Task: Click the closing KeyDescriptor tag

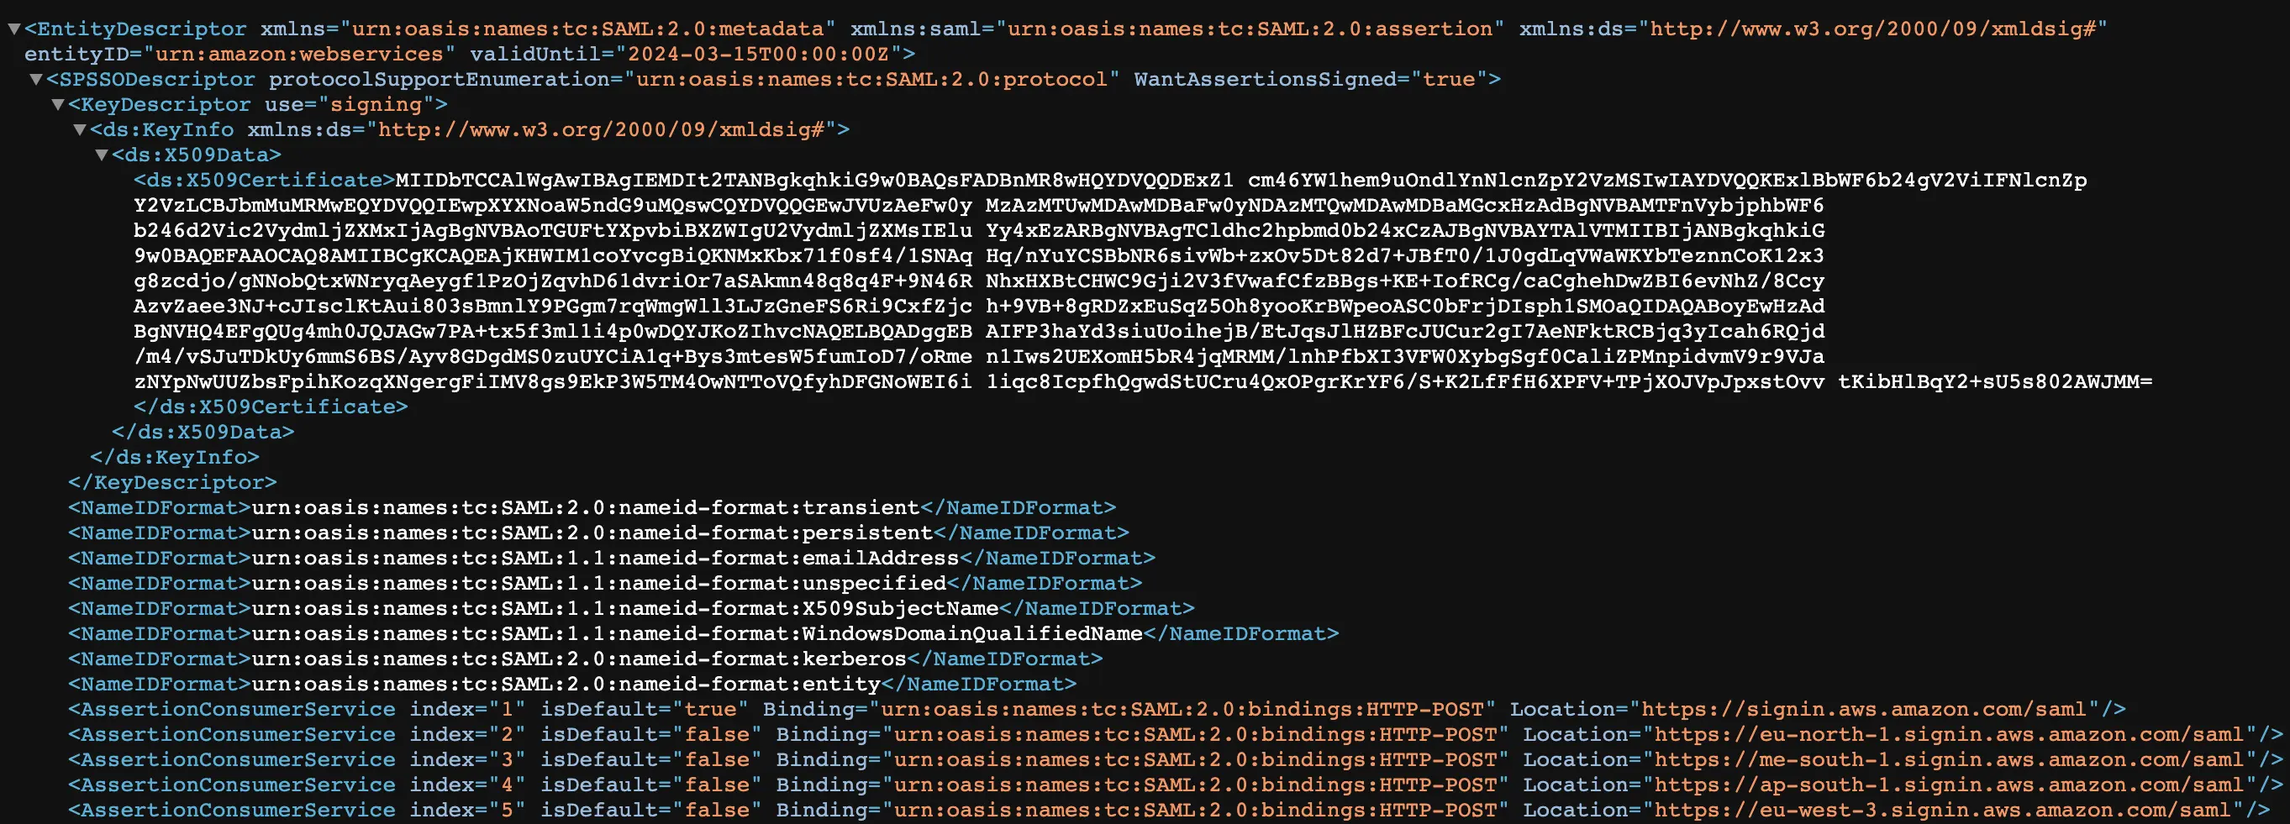Action: click(172, 483)
